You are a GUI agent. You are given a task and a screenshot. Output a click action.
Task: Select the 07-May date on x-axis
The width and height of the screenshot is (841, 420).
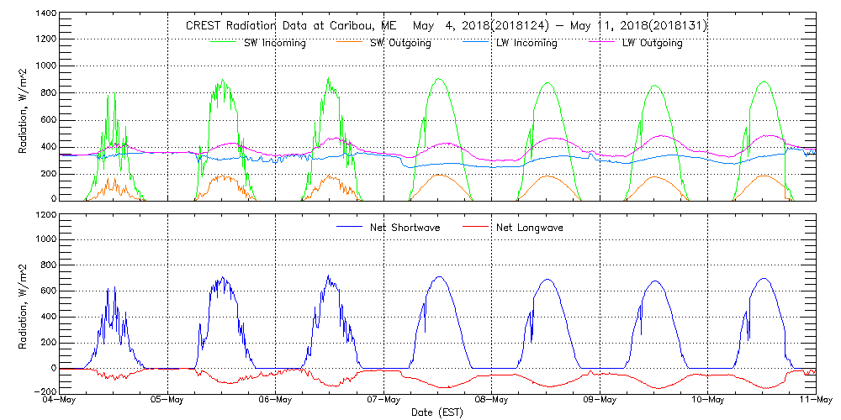coord(383,400)
